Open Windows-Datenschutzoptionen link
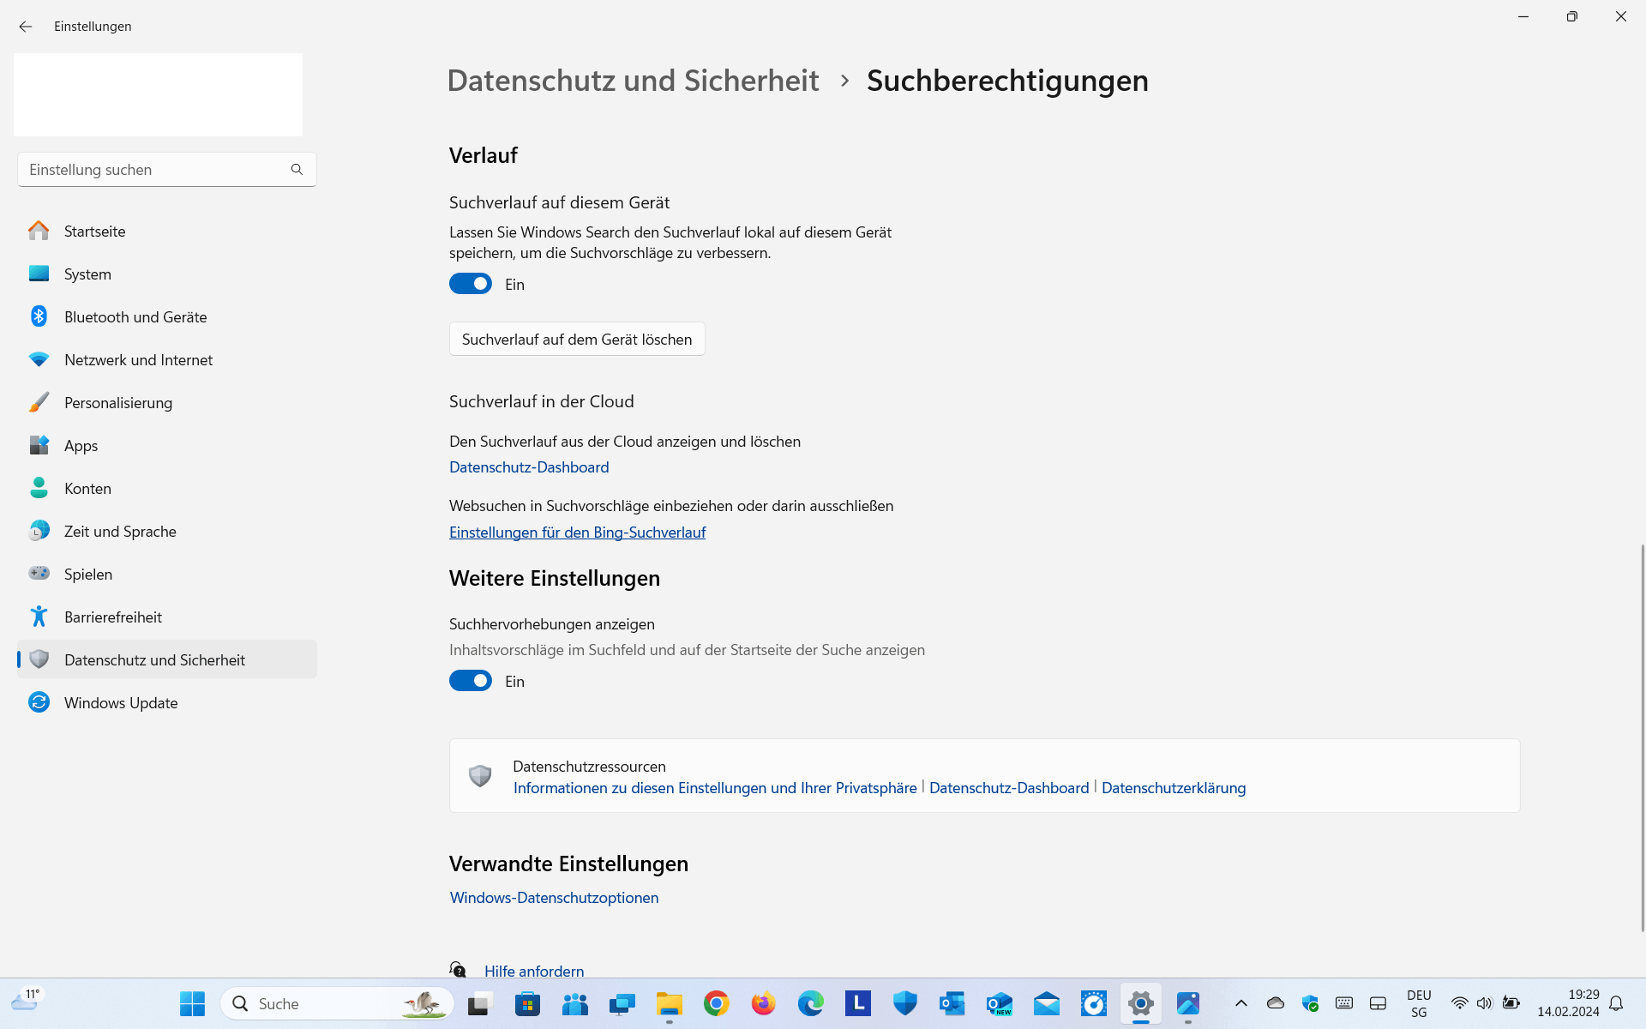 coord(554,898)
